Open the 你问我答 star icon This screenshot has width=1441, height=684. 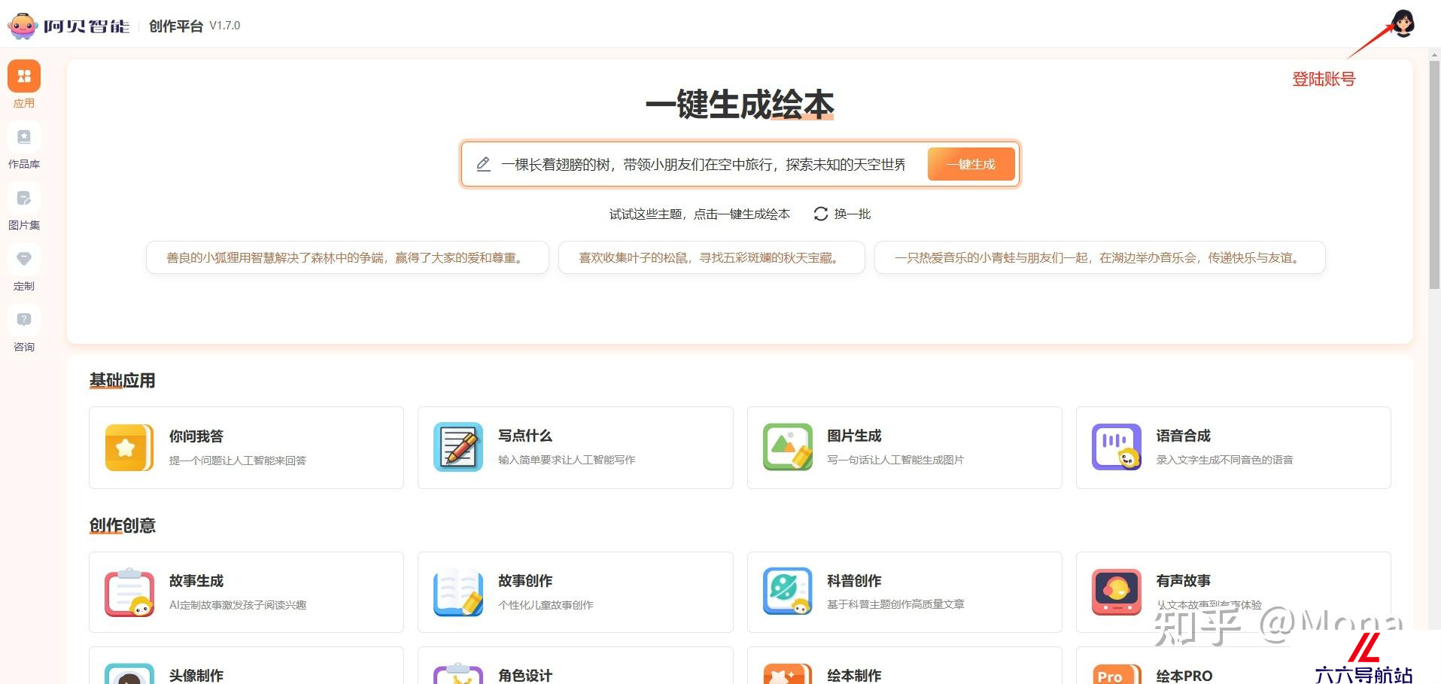[x=129, y=448]
